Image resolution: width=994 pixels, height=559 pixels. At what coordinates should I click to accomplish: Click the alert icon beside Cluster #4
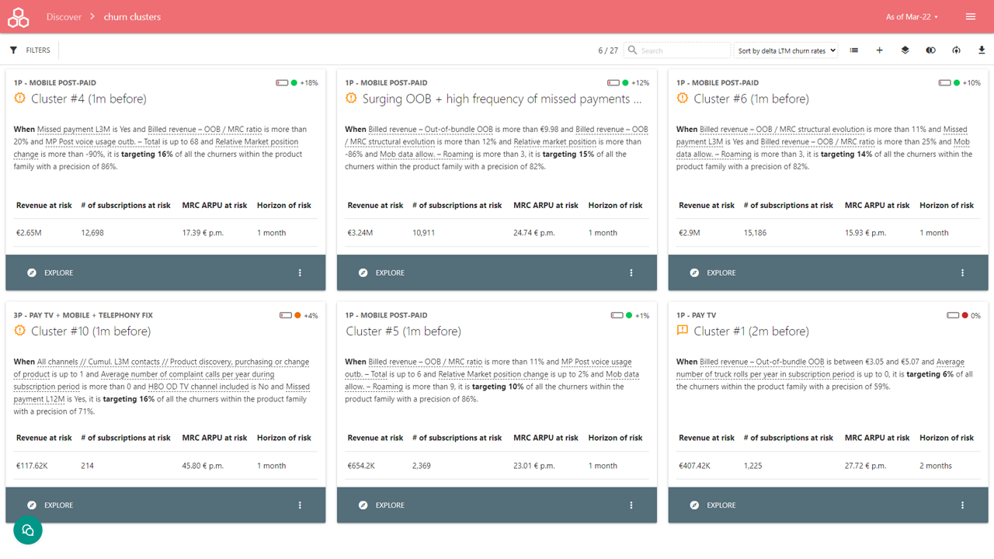[x=20, y=99]
